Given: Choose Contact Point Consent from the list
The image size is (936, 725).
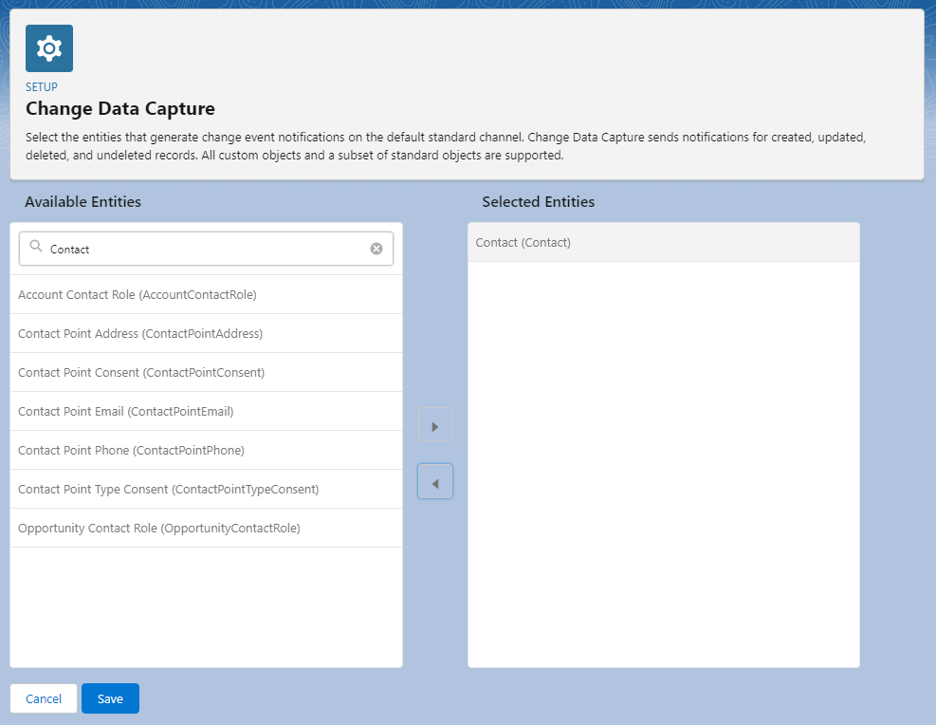Looking at the screenshot, I should 141,373.
